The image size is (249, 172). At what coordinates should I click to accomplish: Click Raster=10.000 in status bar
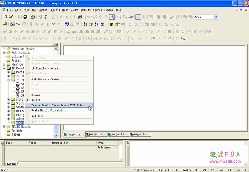pyautogui.click(x=168, y=170)
